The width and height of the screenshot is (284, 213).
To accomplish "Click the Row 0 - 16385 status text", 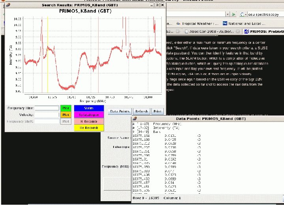I will 146,198.
